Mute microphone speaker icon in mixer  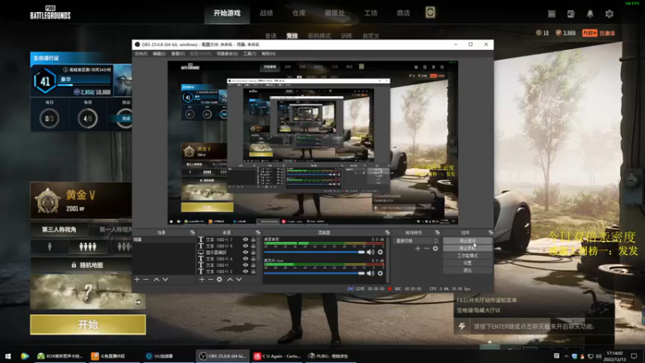(x=370, y=273)
